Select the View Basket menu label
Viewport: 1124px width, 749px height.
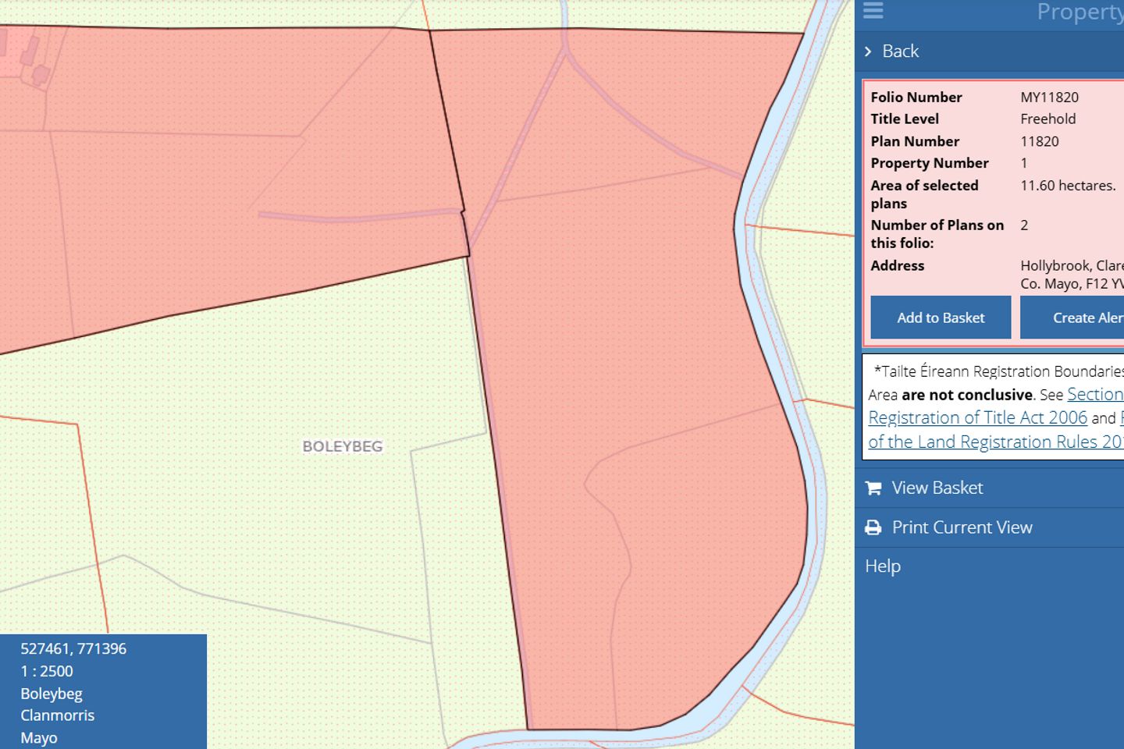pyautogui.click(x=937, y=488)
